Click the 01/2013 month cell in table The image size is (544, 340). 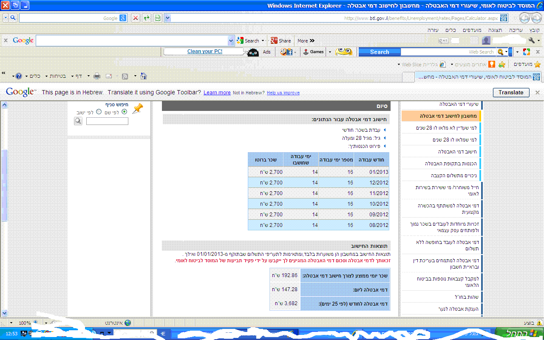pyautogui.click(x=371, y=172)
